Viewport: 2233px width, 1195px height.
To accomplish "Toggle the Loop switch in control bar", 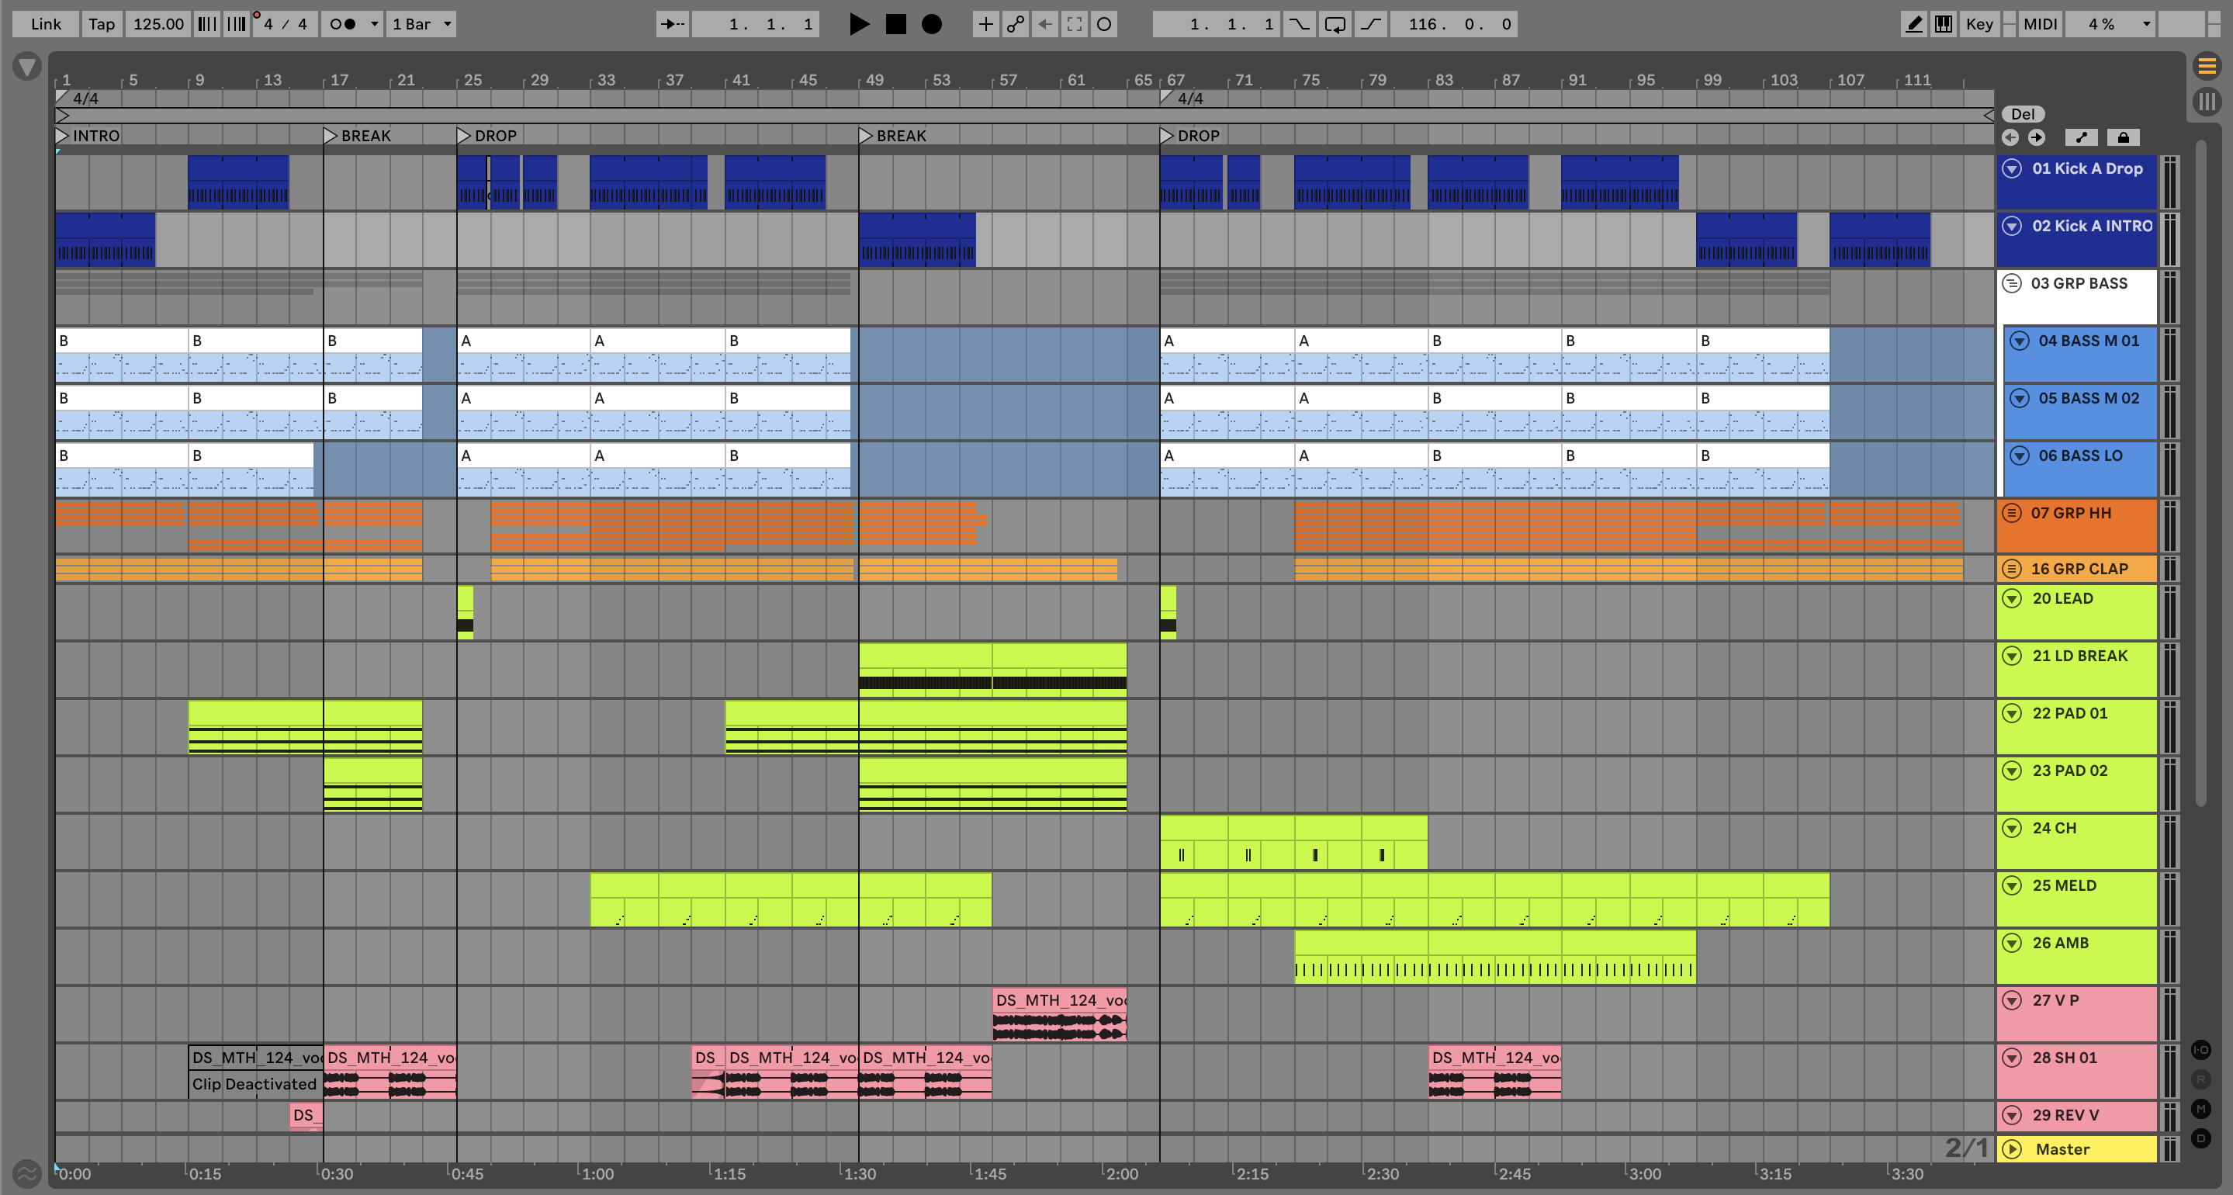I will 1335,23.
